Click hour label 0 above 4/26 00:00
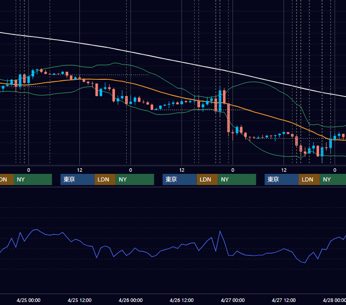Viewport: 346px width, 305px height. tap(131, 170)
